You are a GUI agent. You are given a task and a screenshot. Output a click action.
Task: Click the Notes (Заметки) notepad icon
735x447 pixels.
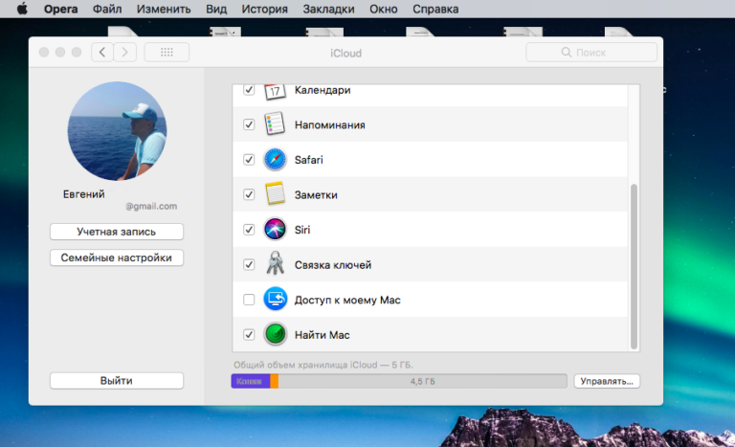pos(276,194)
